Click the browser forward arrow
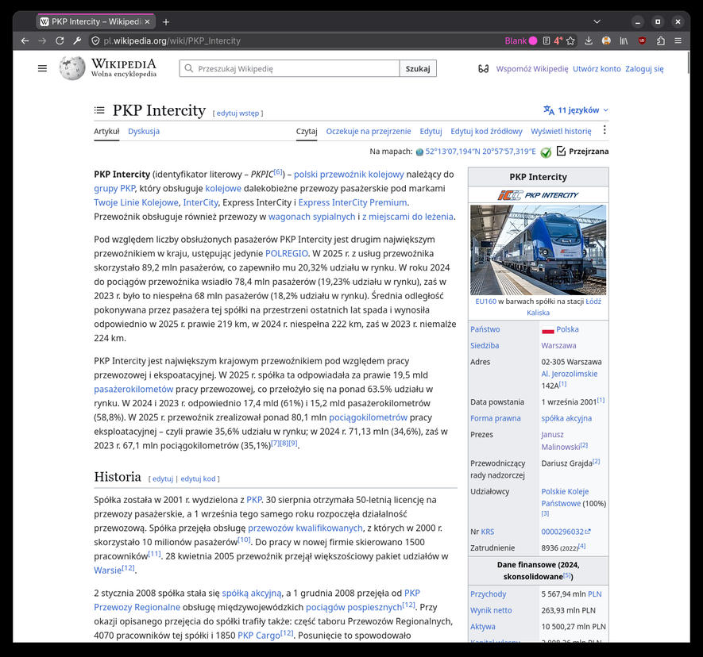This screenshot has height=657, width=703. point(42,40)
